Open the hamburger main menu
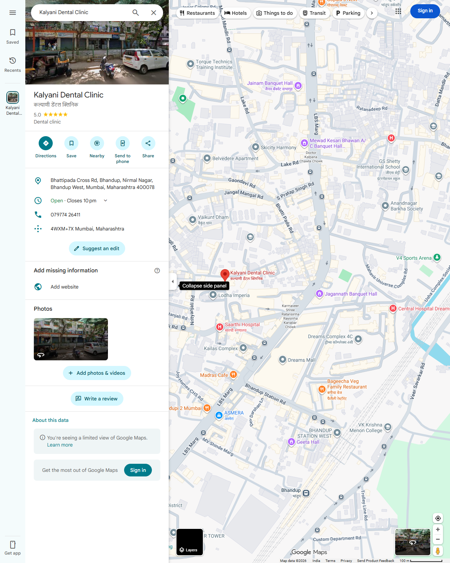The height and width of the screenshot is (563, 450). click(13, 13)
